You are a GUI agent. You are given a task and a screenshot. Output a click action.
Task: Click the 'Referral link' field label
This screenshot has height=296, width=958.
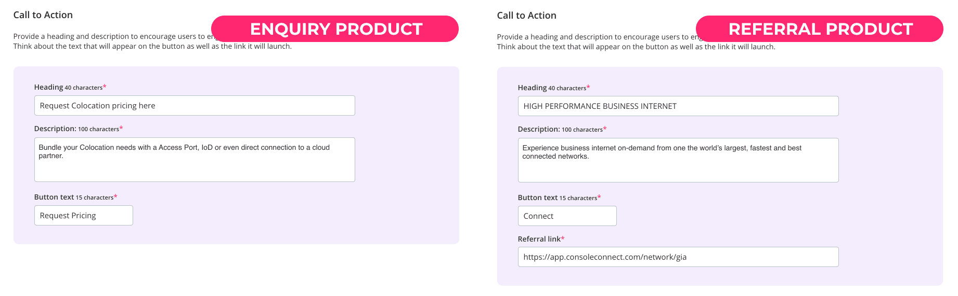point(539,239)
